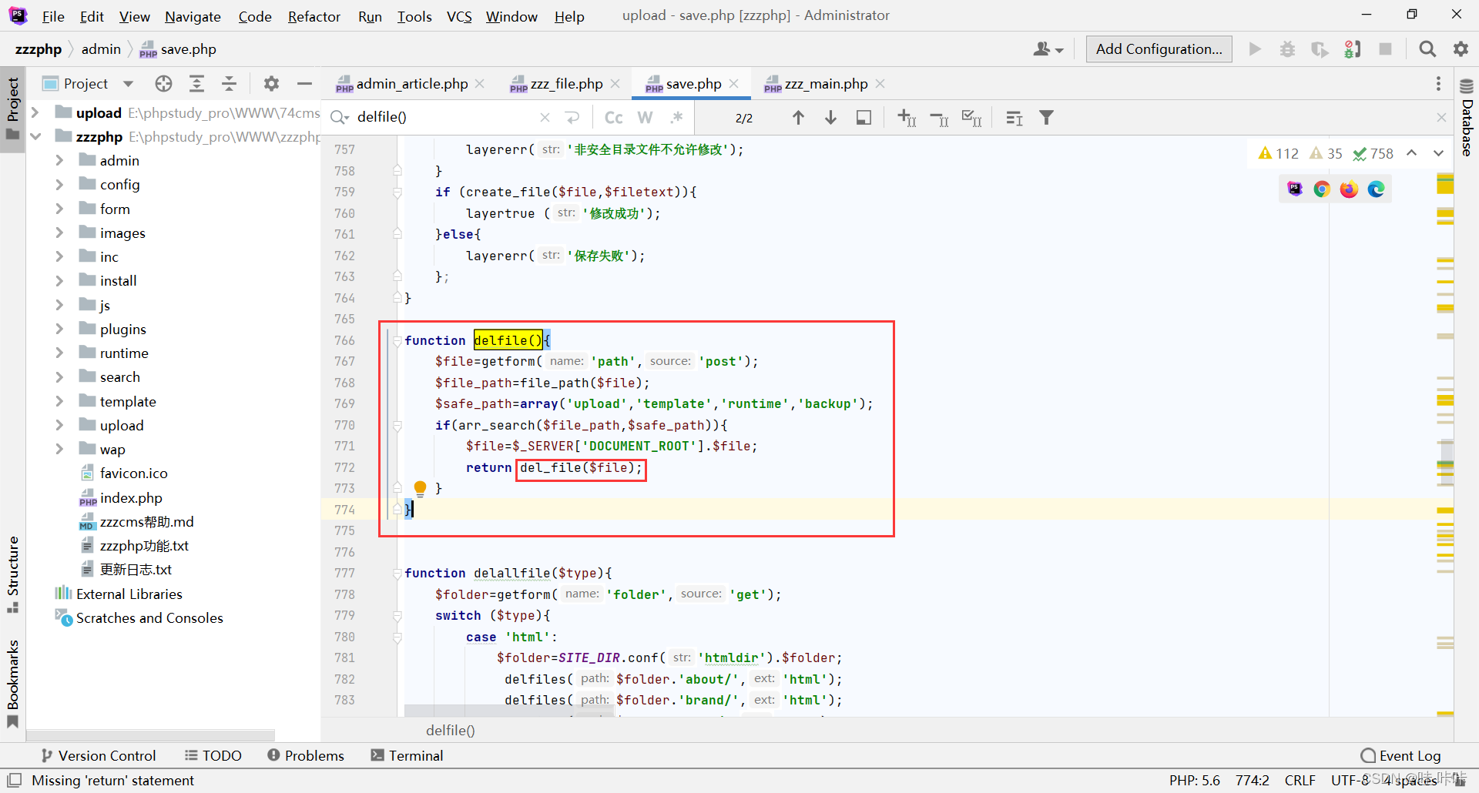Click the expand all icon in Project panel
This screenshot has height=793, width=1479.
pos(196,83)
